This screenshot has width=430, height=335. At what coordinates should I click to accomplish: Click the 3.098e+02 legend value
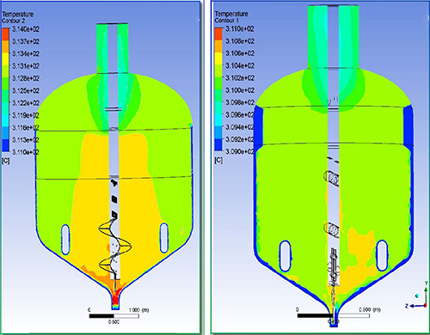(x=240, y=102)
